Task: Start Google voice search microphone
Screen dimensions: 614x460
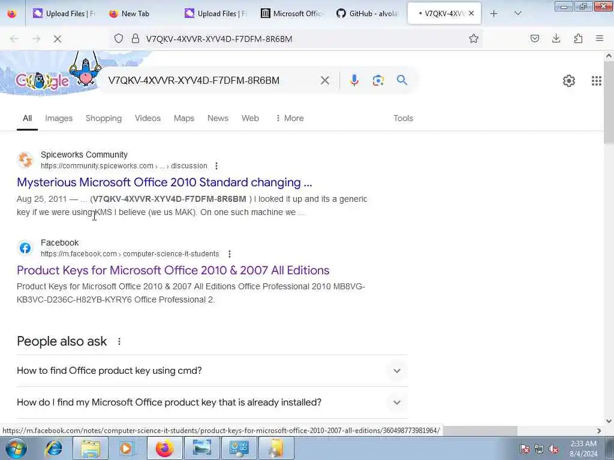Action: tap(354, 80)
